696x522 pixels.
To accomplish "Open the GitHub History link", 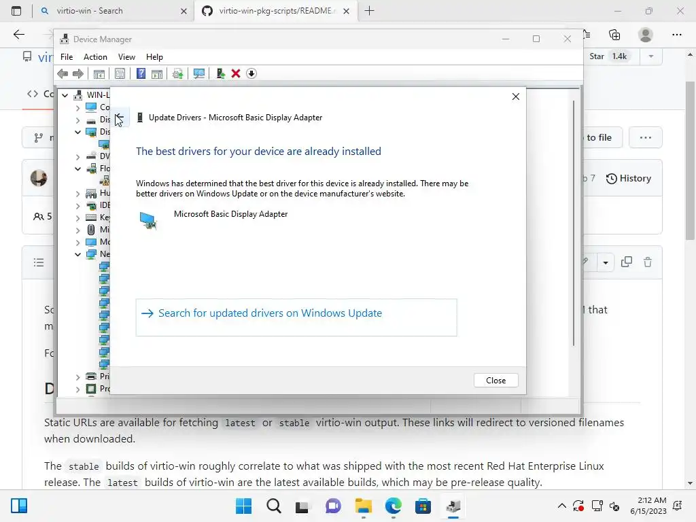I will pyautogui.click(x=629, y=179).
